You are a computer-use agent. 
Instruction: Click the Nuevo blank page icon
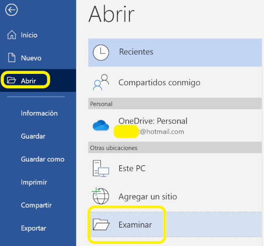pyautogui.click(x=12, y=58)
